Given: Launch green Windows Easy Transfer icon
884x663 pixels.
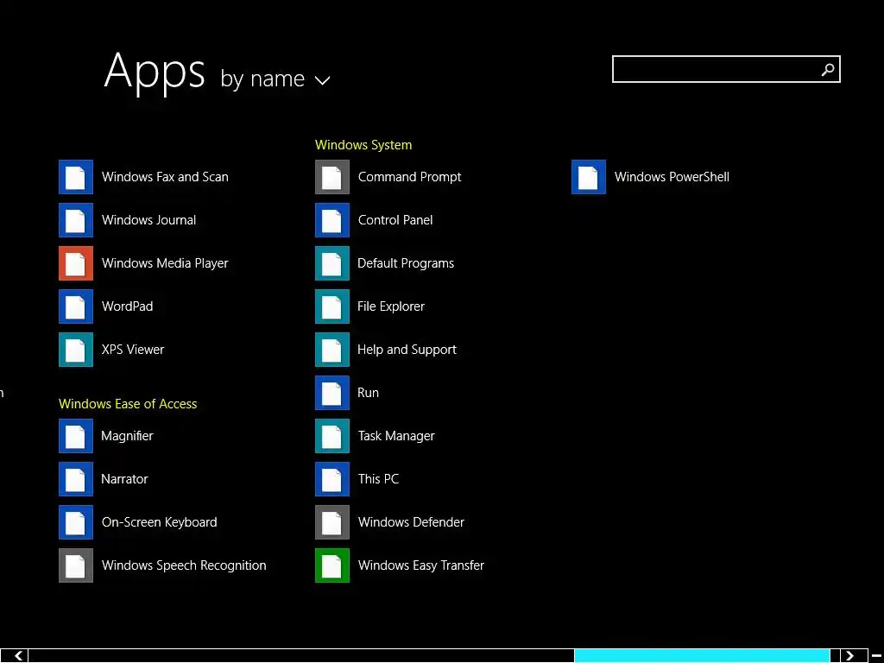Looking at the screenshot, I should pos(332,565).
